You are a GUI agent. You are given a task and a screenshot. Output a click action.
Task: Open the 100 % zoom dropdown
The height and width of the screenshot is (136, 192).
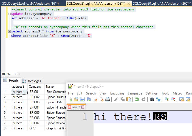click(16, 74)
